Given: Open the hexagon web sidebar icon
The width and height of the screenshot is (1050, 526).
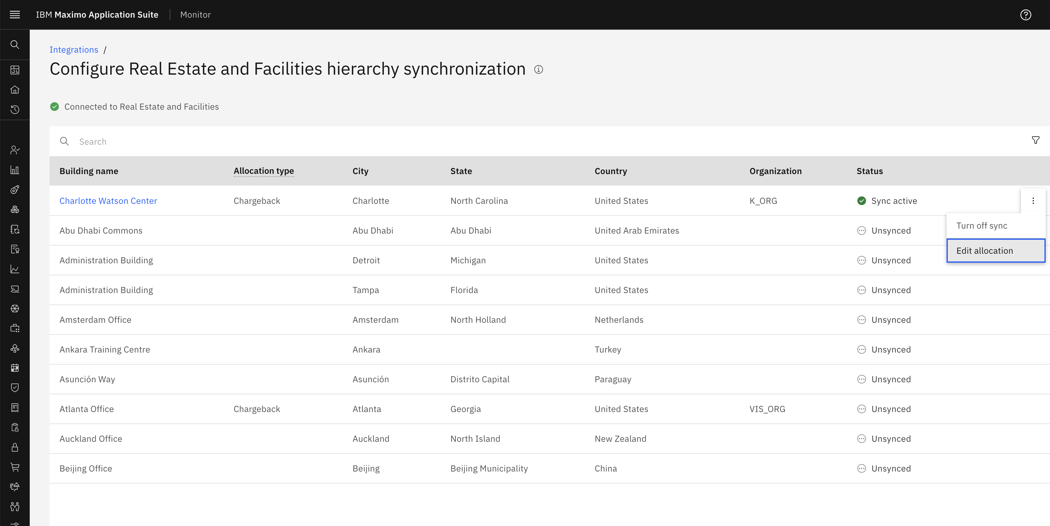Looking at the screenshot, I should pos(15,309).
